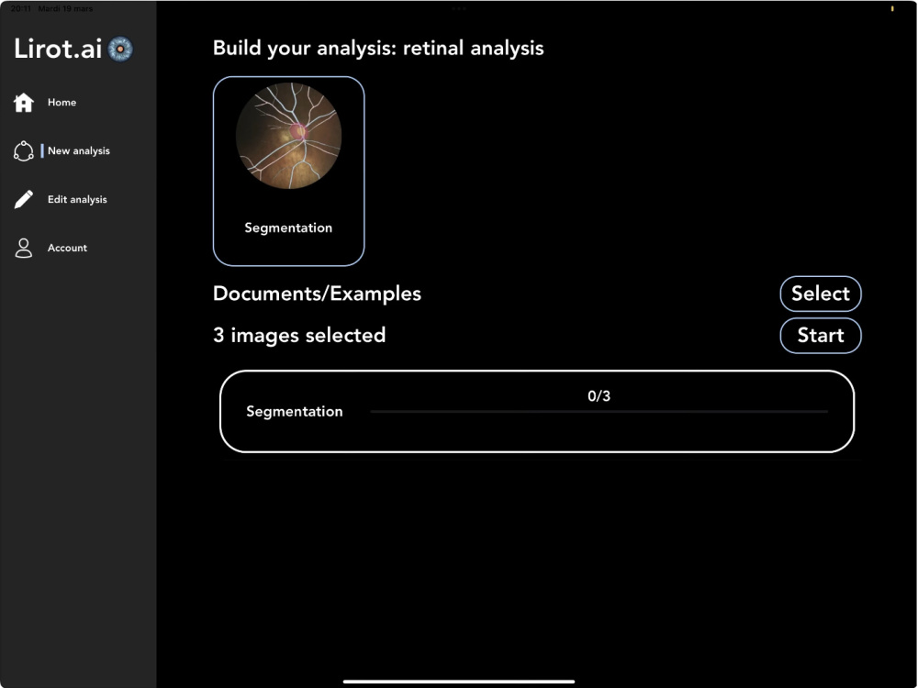918x688 pixels.
Task: Click the Lirot.ai eye logo icon
Action: coord(120,50)
